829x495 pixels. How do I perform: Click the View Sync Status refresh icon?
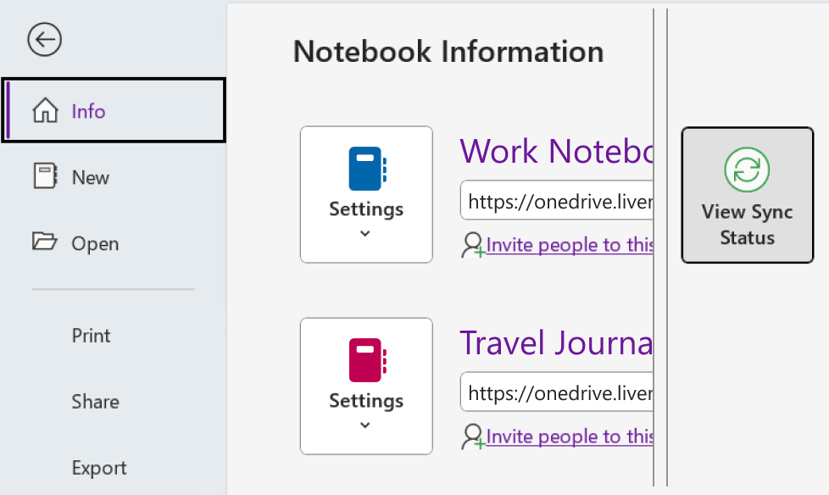coord(747,169)
